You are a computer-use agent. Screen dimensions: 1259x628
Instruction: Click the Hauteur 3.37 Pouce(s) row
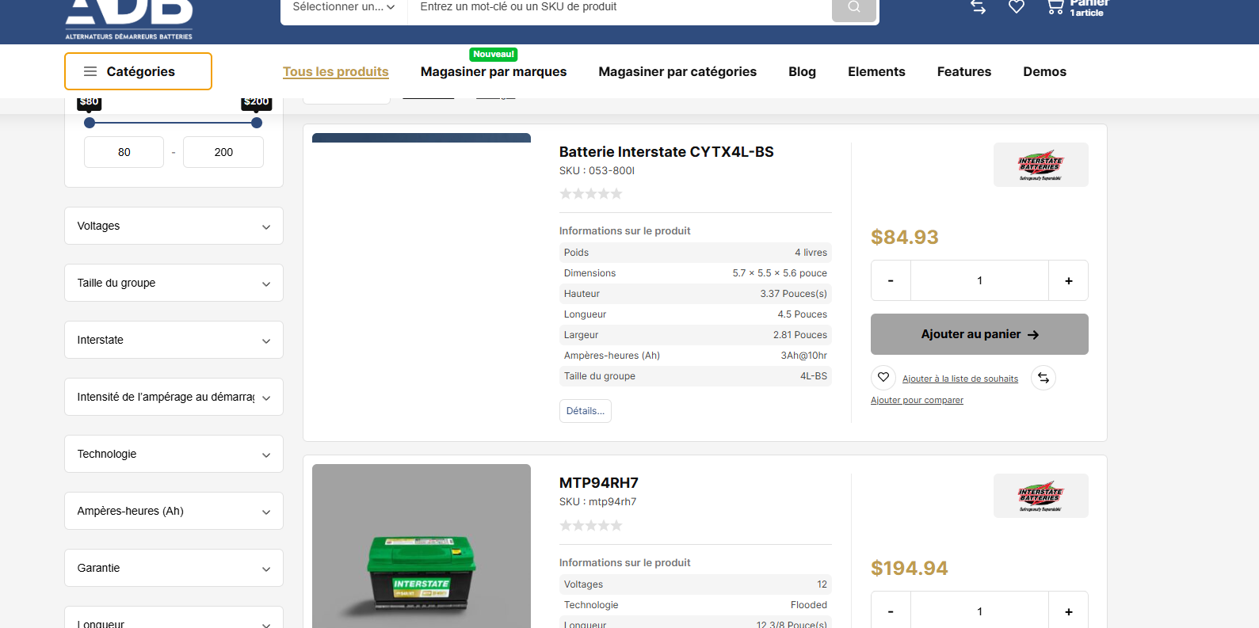pos(696,294)
